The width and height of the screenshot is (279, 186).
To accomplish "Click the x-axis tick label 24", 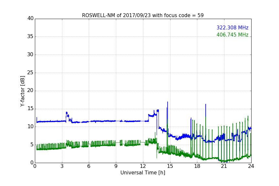I will pyautogui.click(x=251, y=166).
